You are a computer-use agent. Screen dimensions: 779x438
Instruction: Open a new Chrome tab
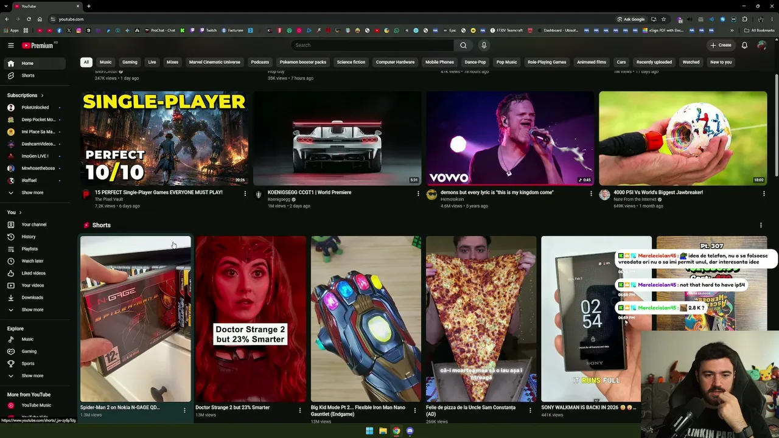click(x=88, y=6)
